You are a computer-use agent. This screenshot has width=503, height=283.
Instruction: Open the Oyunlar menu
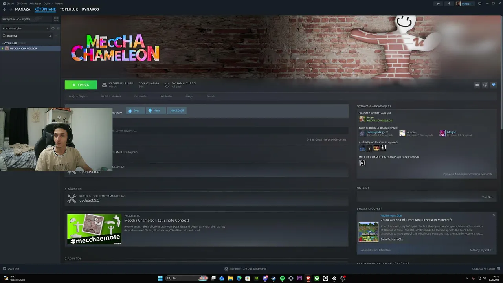(x=48, y=4)
